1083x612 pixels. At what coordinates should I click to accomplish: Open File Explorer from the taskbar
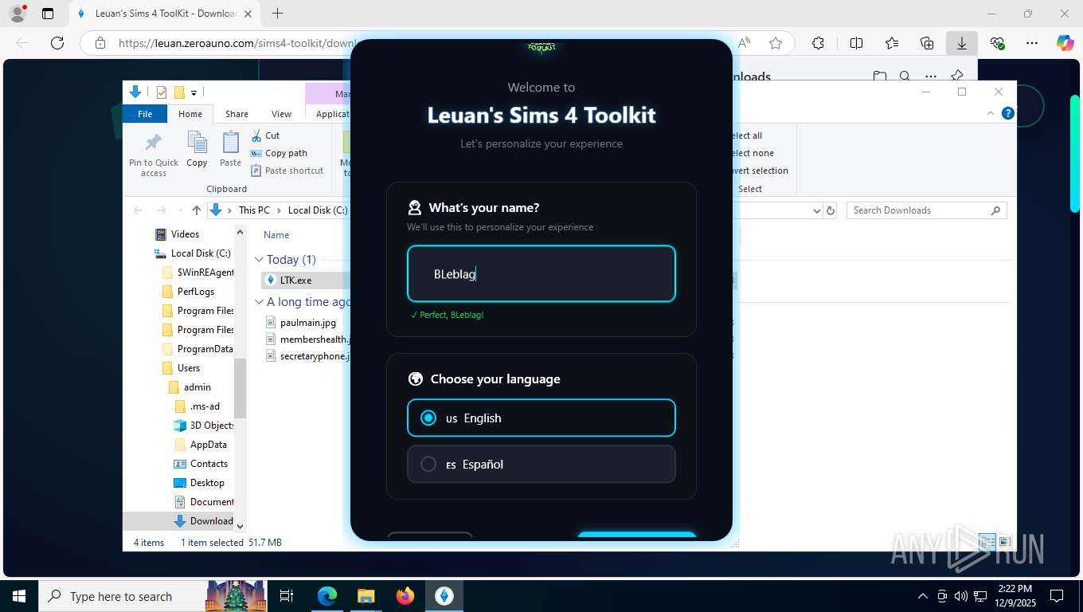[366, 596]
